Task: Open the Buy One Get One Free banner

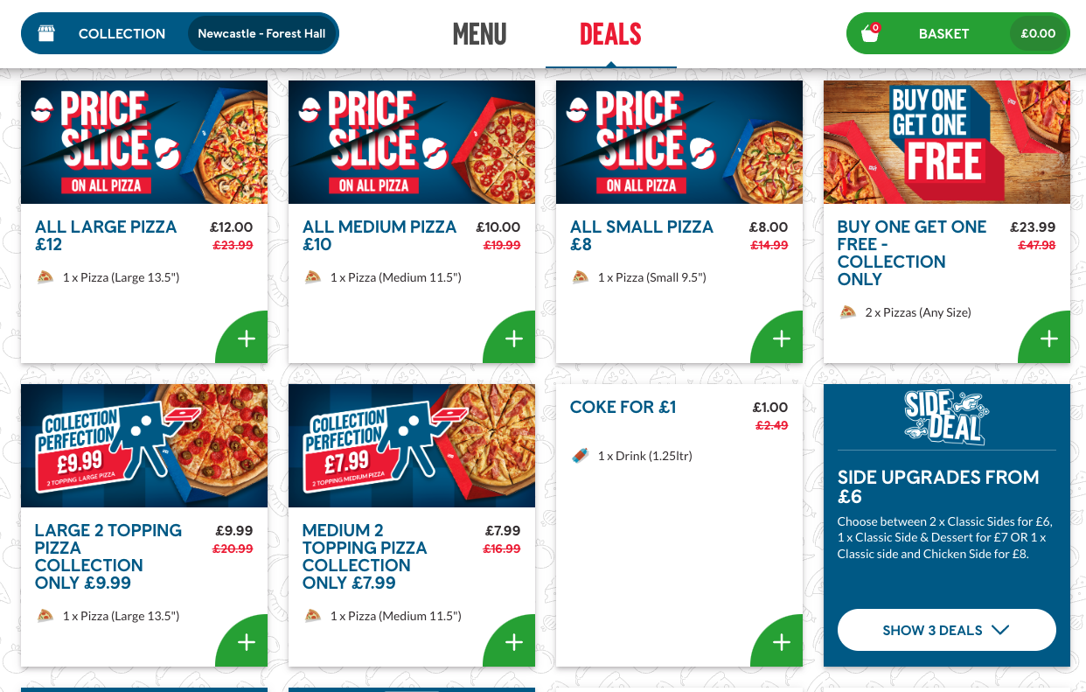Action: [x=946, y=142]
